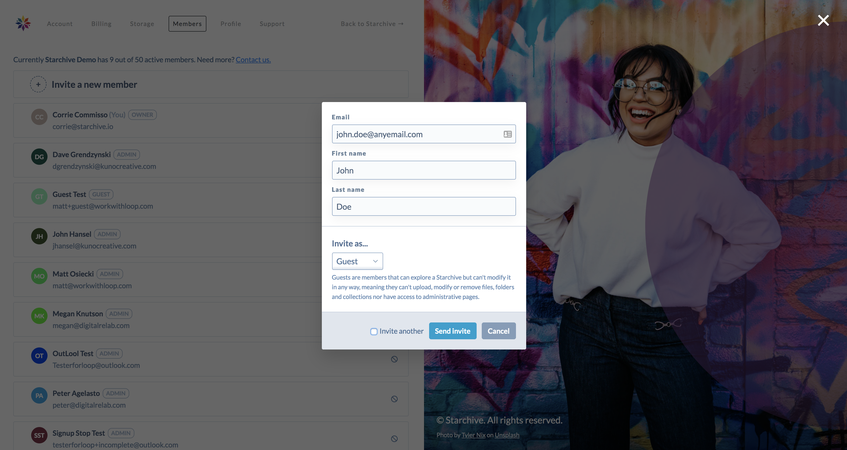Click Peter Agelasto's PA avatar
Viewport: 847px width, 450px height.
coord(39,395)
